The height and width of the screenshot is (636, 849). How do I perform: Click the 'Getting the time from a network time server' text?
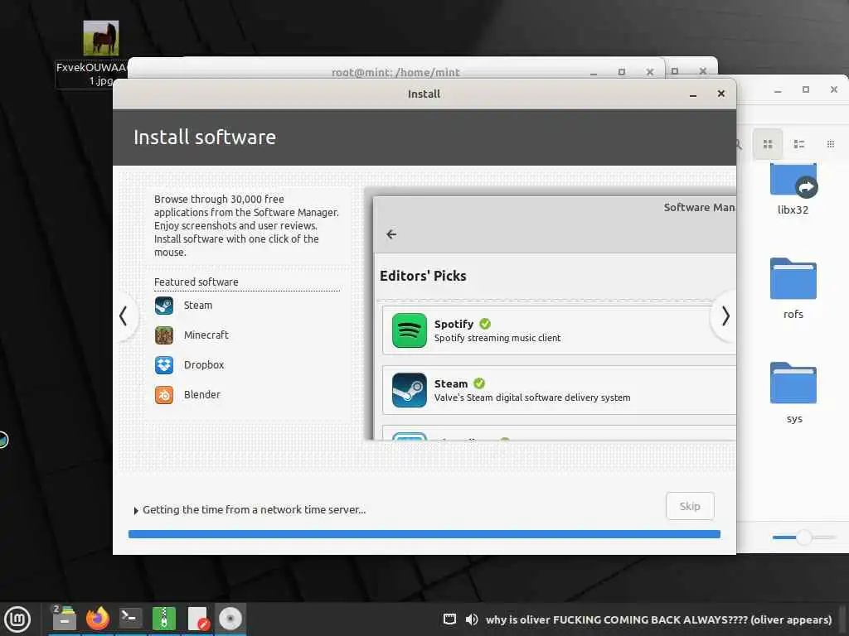(254, 509)
